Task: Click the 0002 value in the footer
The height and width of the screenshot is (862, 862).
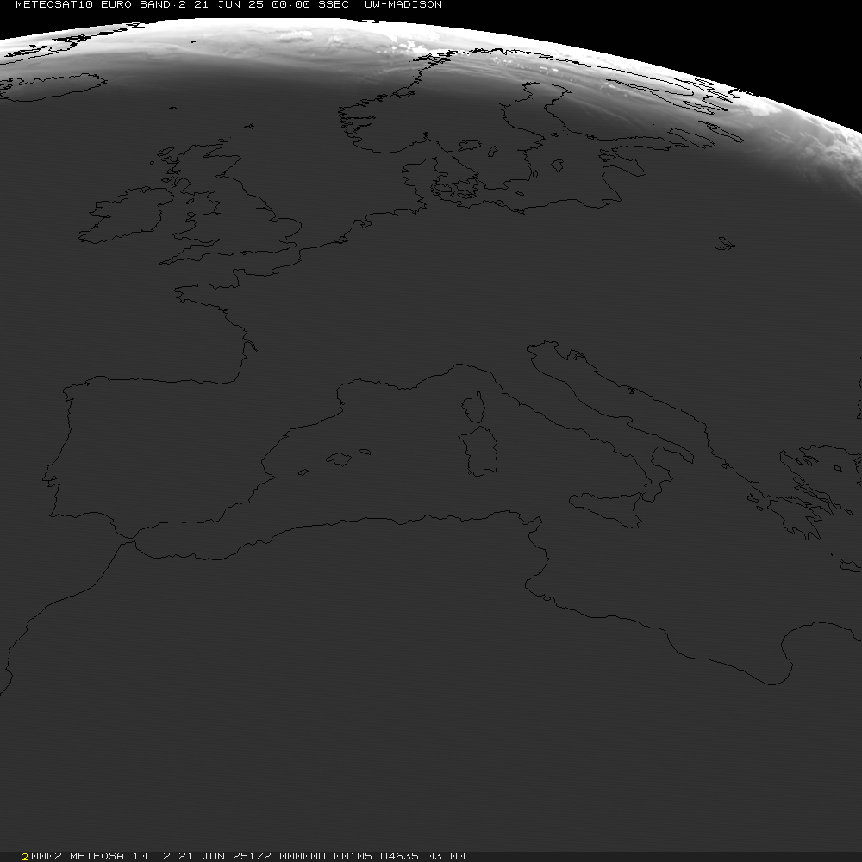Action: click(47, 856)
